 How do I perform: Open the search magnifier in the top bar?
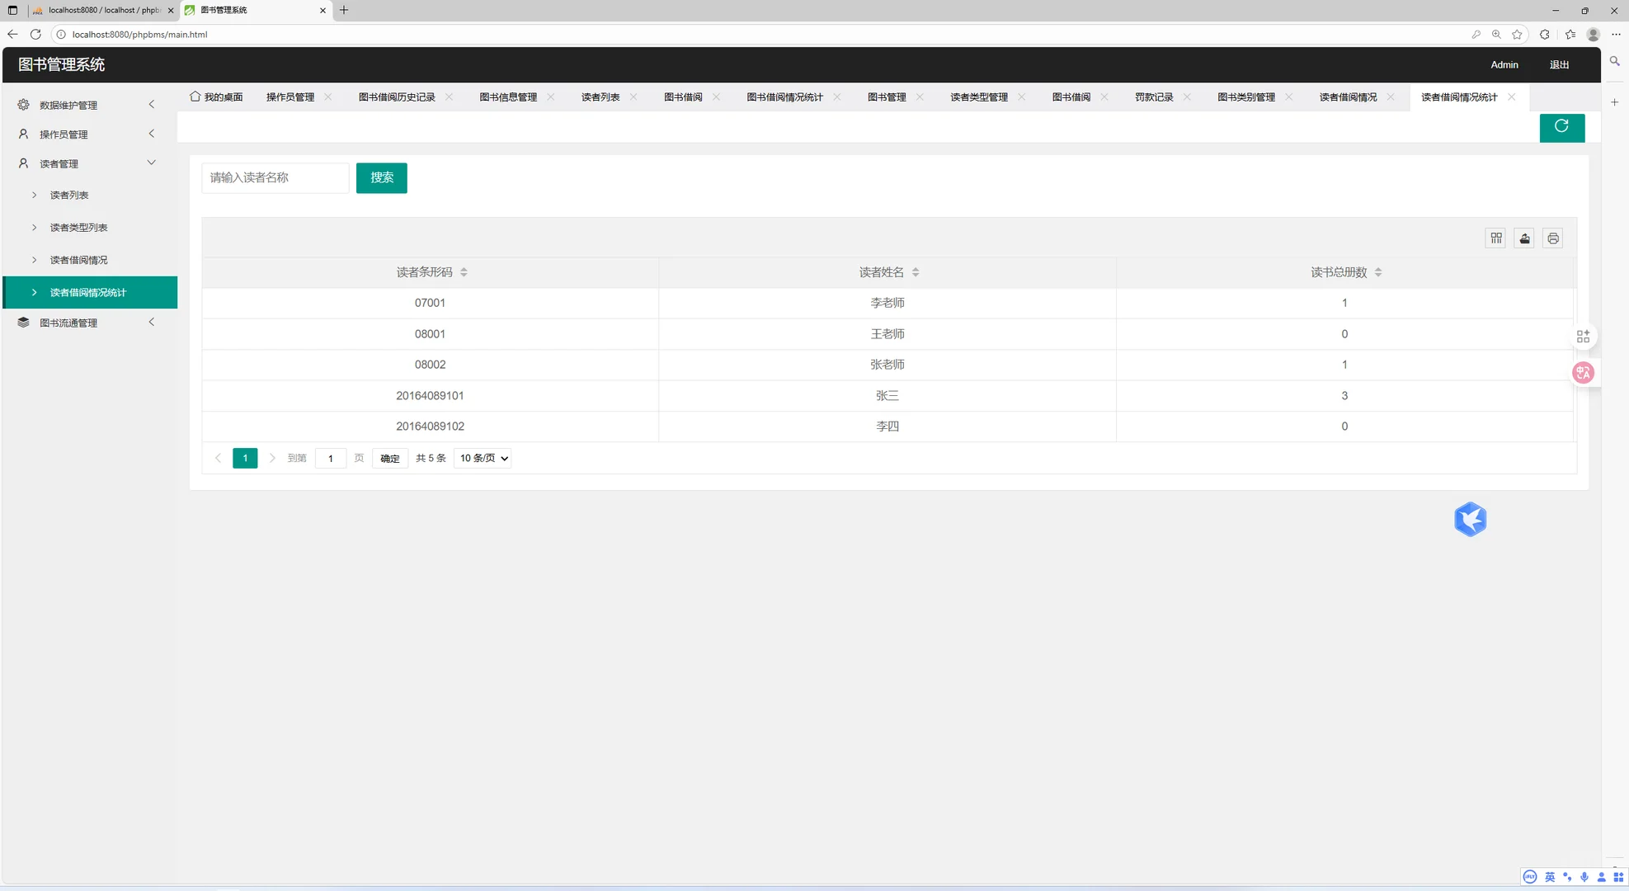click(1615, 61)
